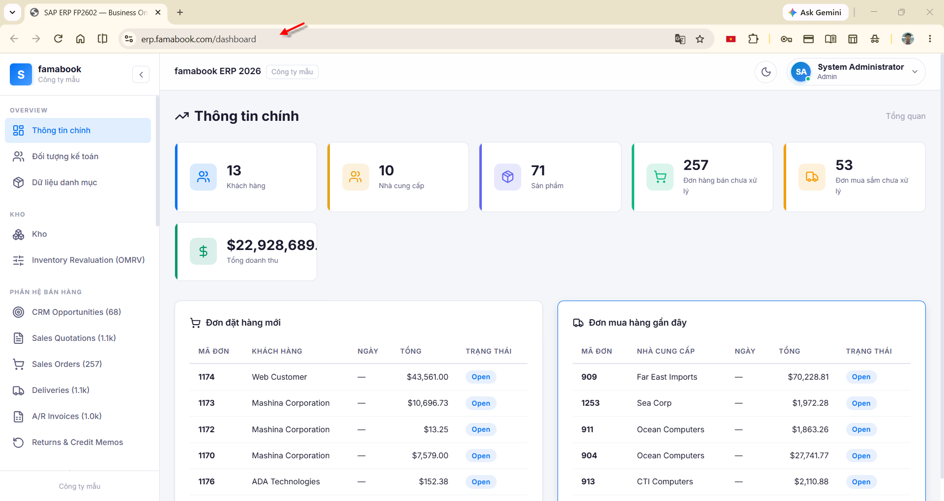Click the Nhà cung cấp suppliers card icon
This screenshot has height=501, width=944.
click(355, 177)
